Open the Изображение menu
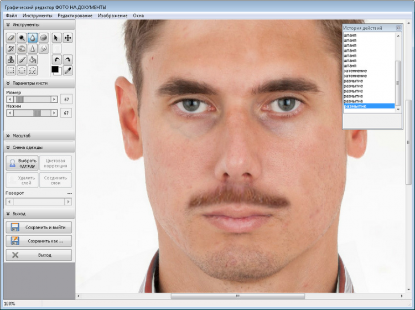The height and width of the screenshot is (310, 415). click(x=112, y=15)
